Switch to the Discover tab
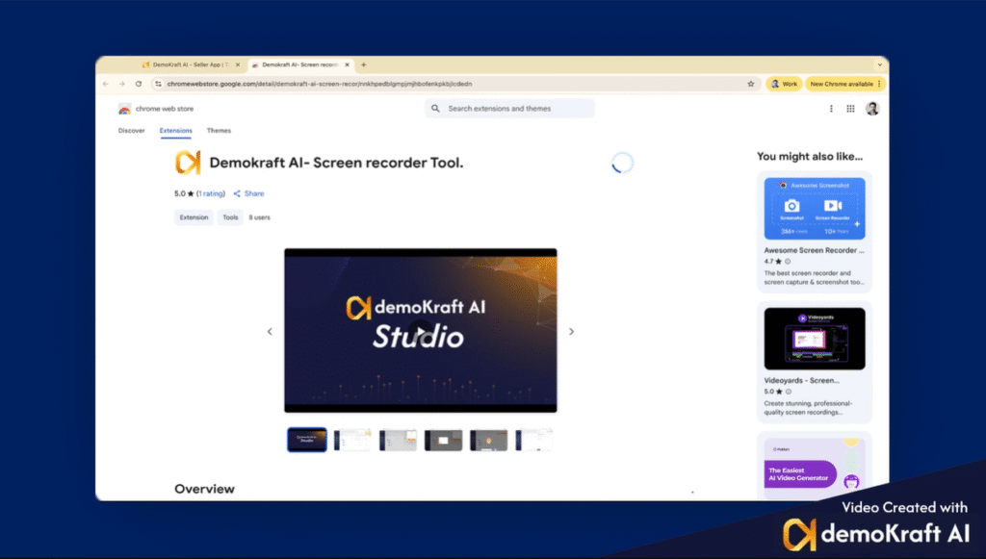 pyautogui.click(x=132, y=131)
